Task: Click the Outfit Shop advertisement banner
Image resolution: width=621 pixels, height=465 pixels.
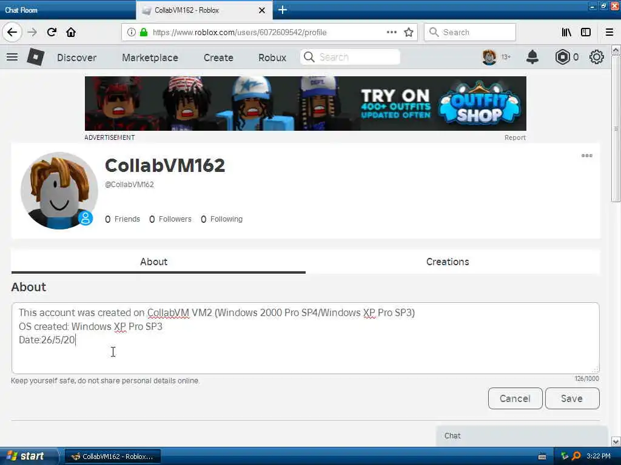Action: tap(306, 103)
